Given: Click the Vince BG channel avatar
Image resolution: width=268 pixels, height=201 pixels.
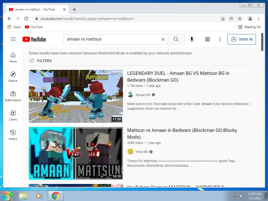Looking at the screenshot, I should tap(130, 152).
